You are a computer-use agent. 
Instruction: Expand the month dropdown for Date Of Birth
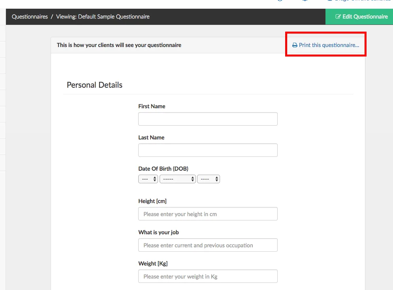[x=178, y=179]
